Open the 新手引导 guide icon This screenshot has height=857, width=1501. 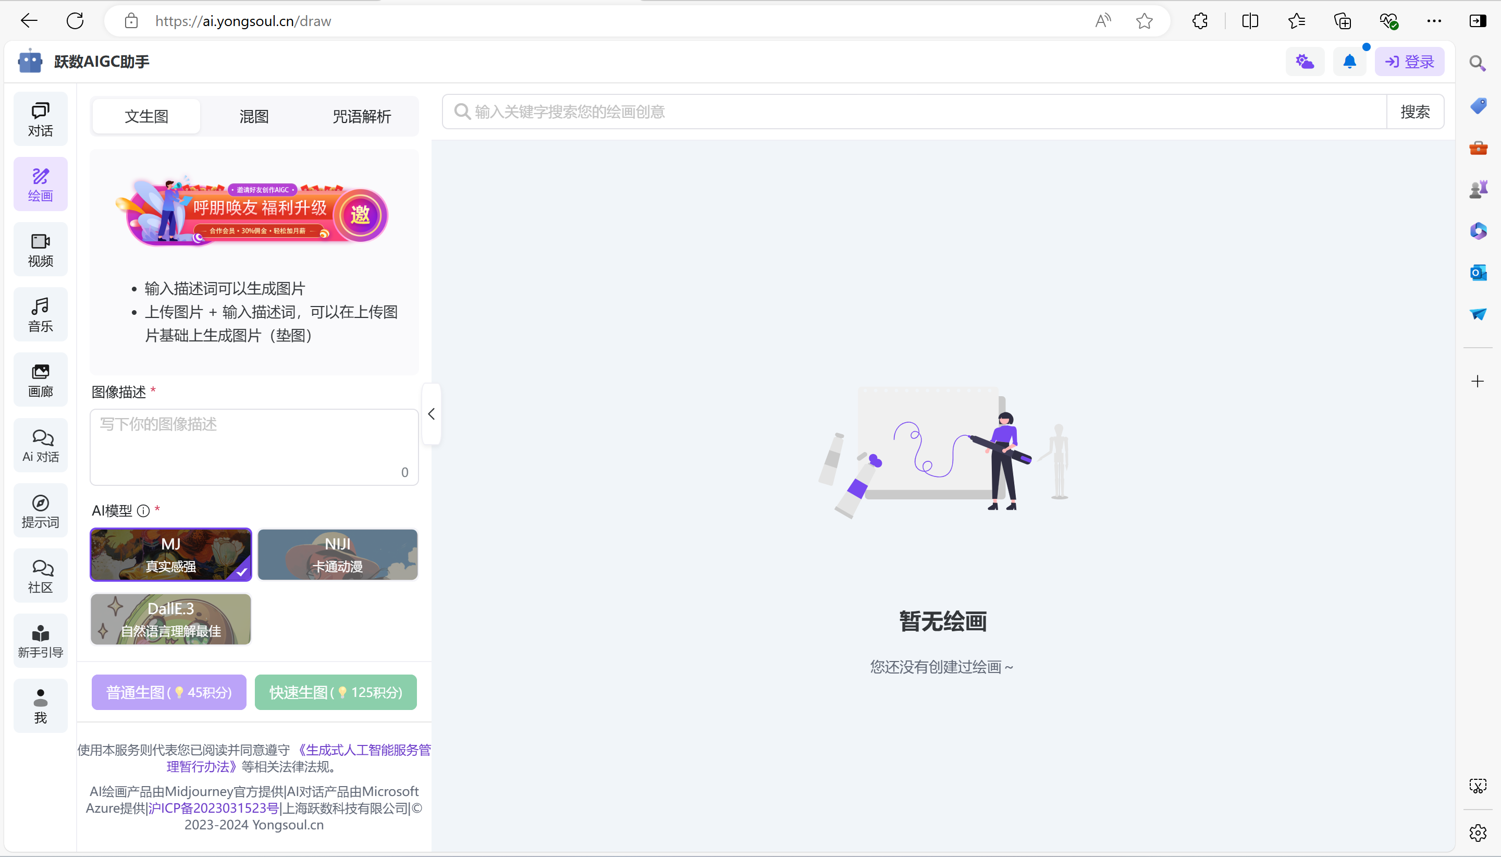[40, 641]
